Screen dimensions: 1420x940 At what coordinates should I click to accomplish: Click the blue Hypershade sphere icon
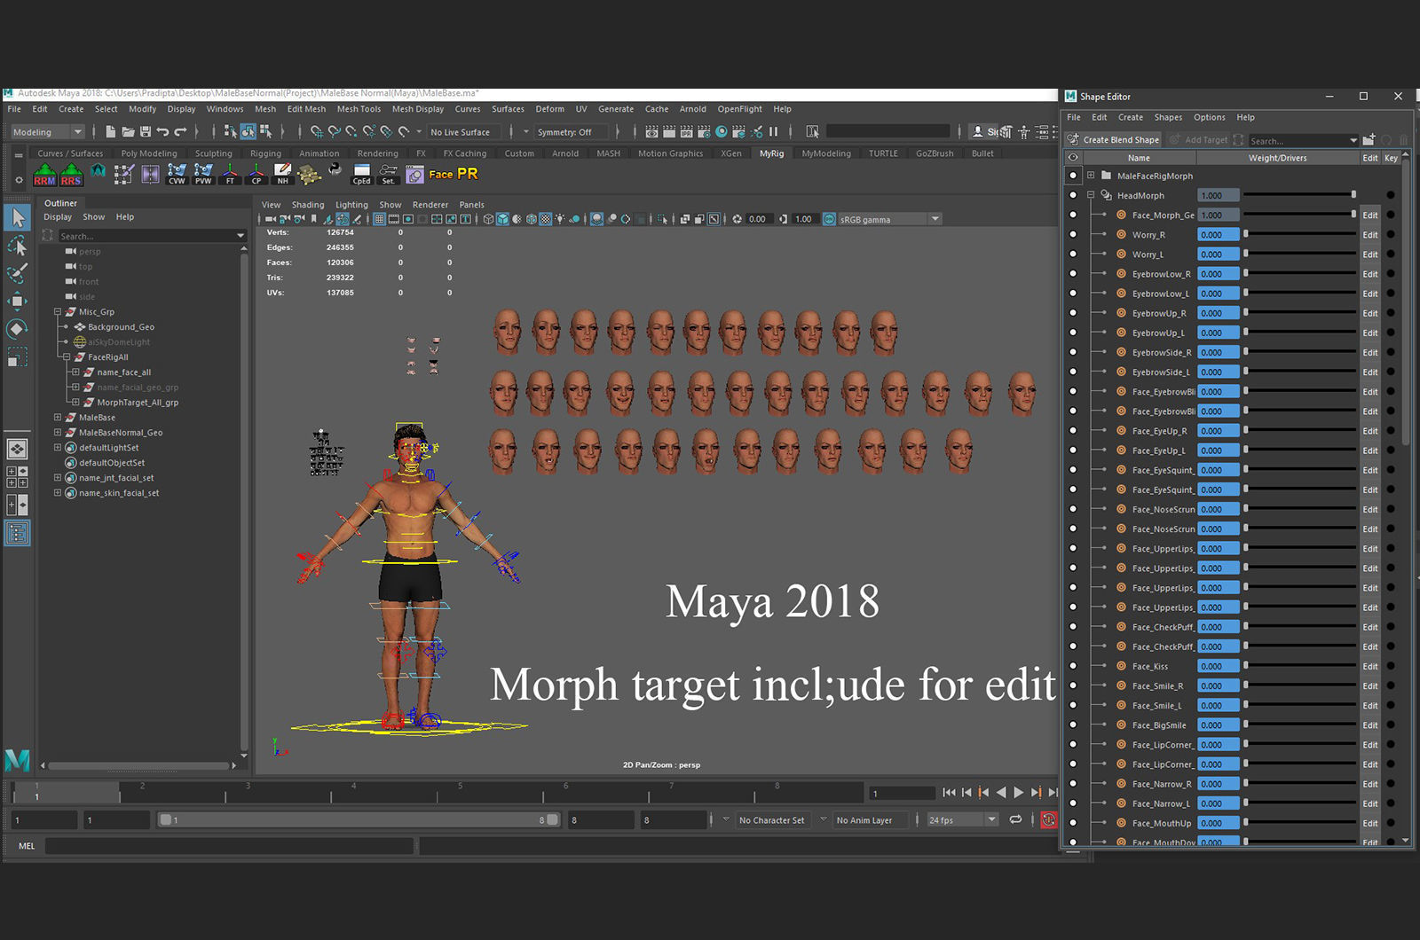point(722,131)
